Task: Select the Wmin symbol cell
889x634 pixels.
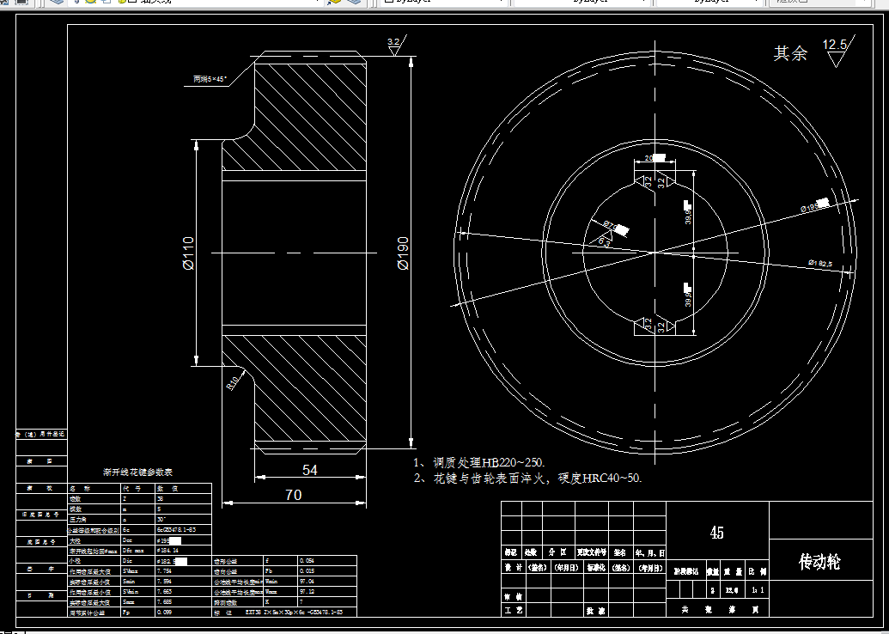Action: (271, 582)
